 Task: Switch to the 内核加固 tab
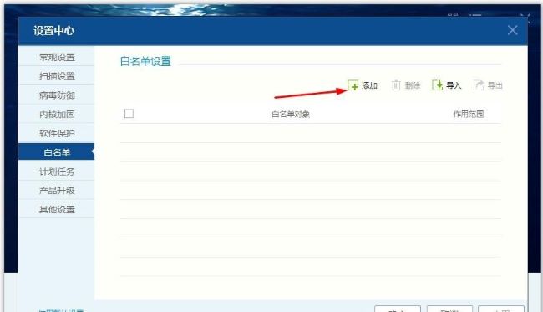click(x=57, y=114)
